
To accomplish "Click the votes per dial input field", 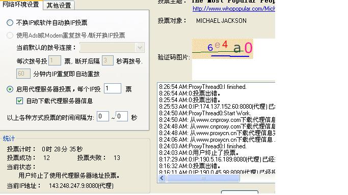I will [55, 60].
